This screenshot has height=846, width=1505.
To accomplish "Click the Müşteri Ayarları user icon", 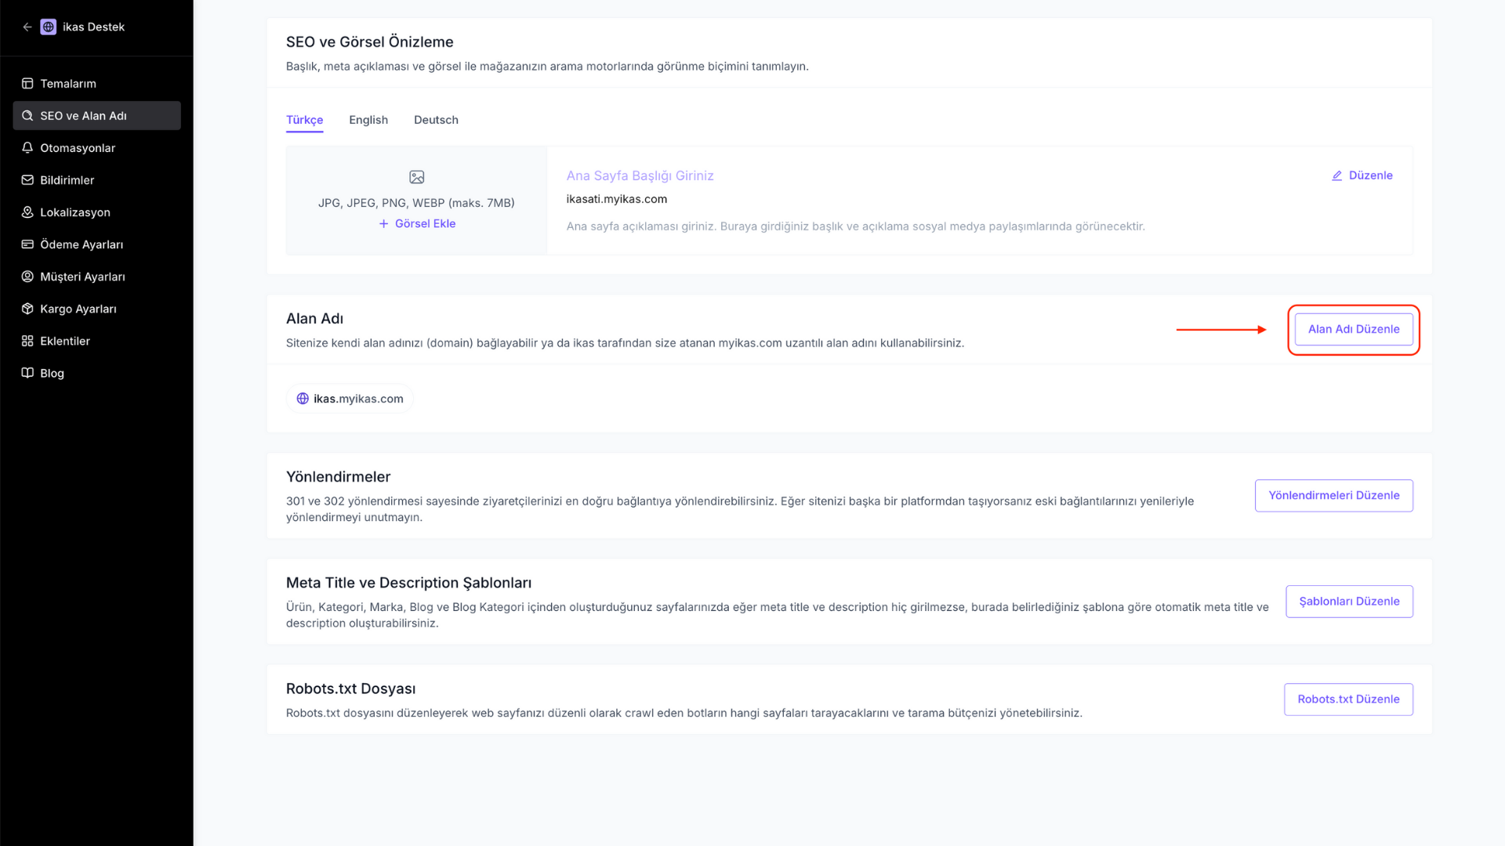I will tap(27, 276).
